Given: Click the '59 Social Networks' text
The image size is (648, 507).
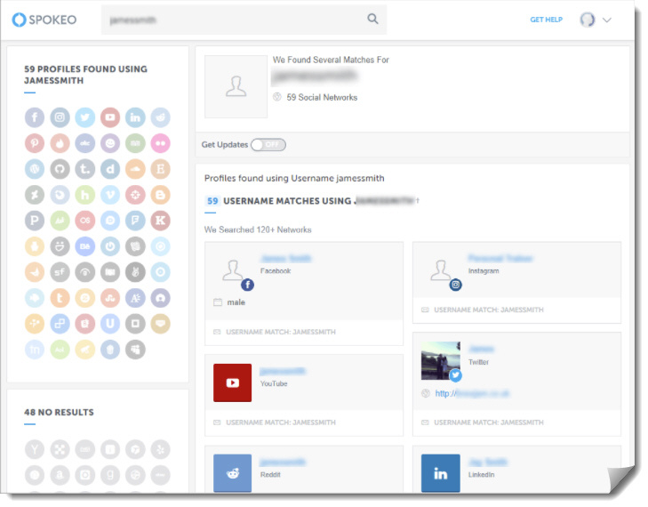Looking at the screenshot, I should (x=322, y=98).
